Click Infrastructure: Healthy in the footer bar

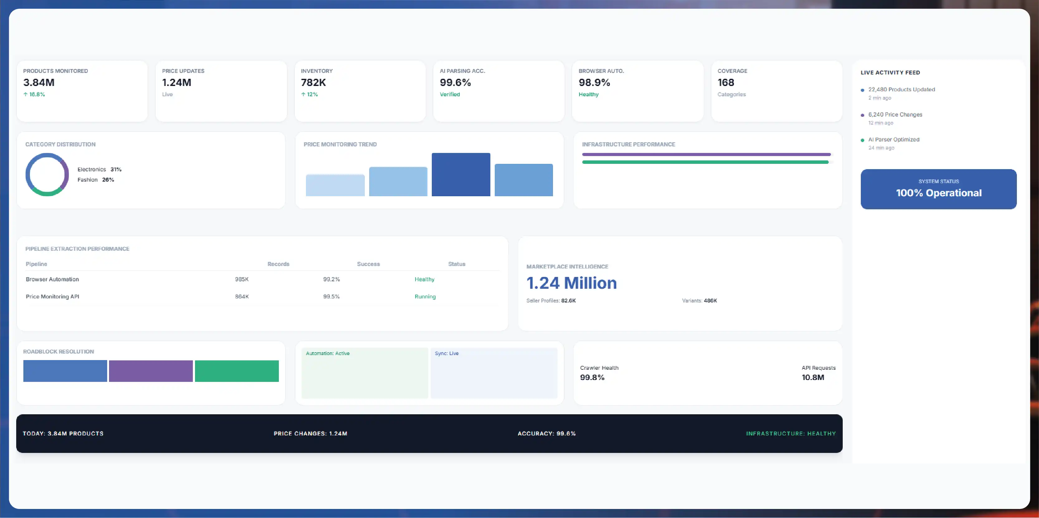click(791, 434)
